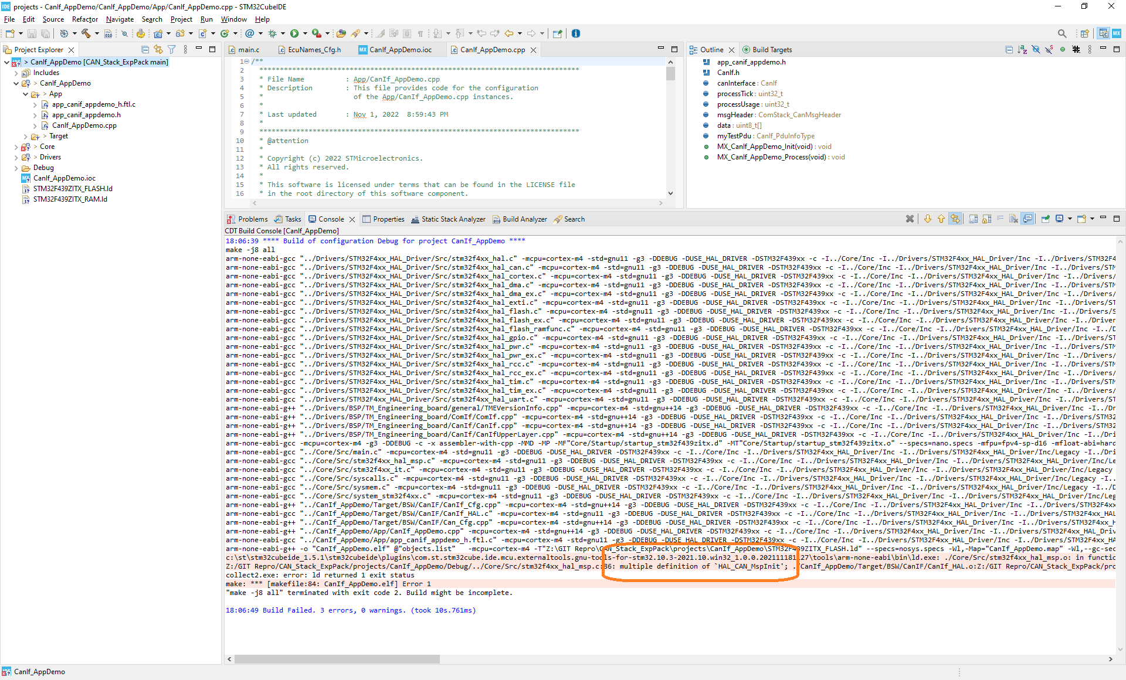Switch to the Static Stack Analyzer tab
Viewport: 1126px width, 680px height.
click(x=448, y=219)
